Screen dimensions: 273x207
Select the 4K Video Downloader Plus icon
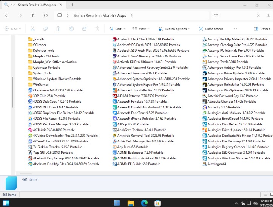30,136
